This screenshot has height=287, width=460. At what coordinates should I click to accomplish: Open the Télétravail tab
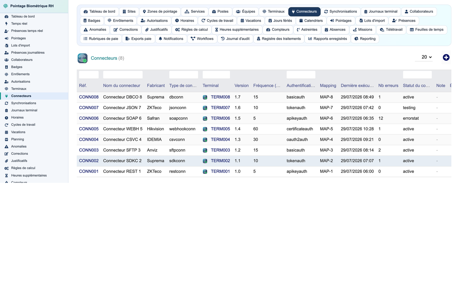click(391, 30)
